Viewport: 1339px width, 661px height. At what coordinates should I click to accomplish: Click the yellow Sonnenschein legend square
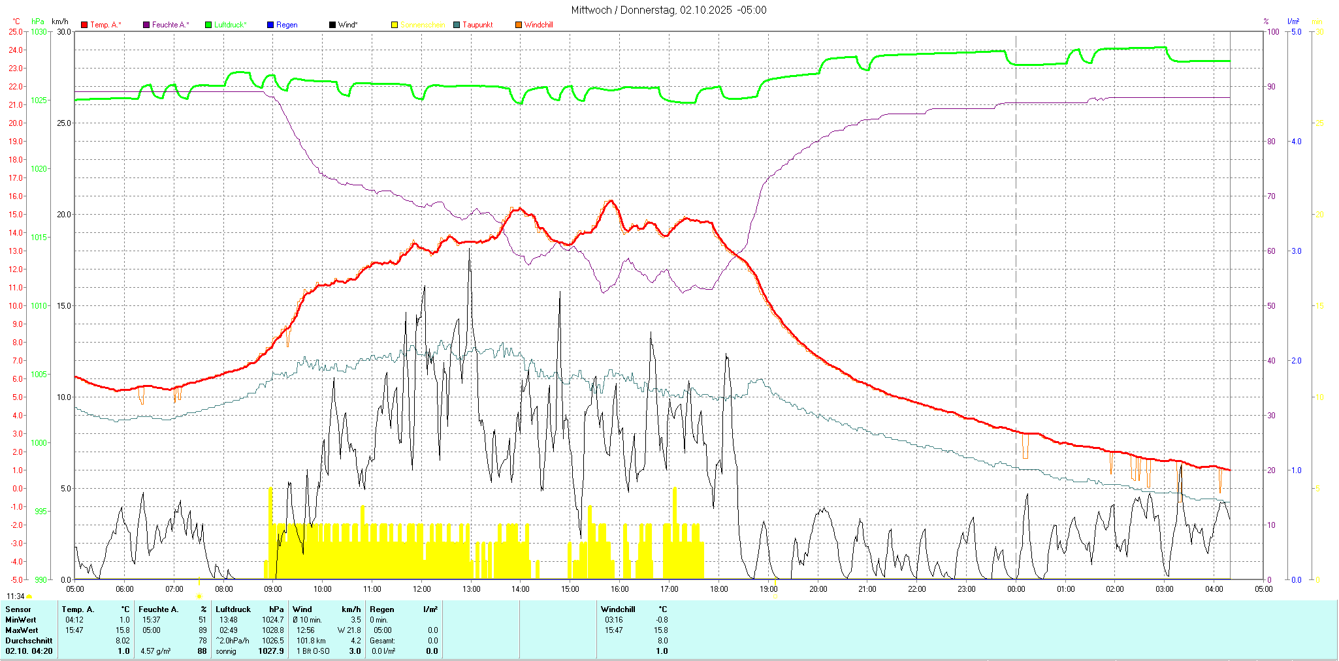[x=395, y=25]
